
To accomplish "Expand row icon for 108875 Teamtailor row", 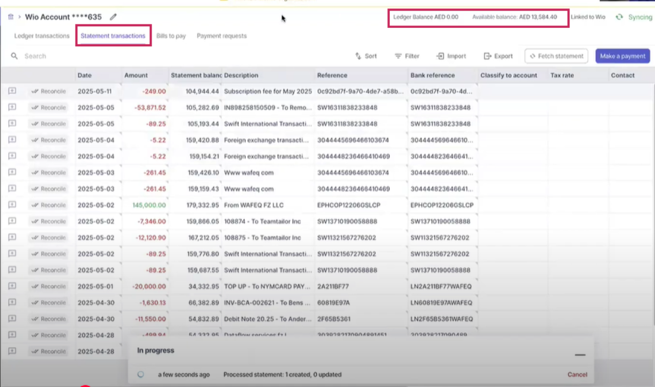I will 12,237.
